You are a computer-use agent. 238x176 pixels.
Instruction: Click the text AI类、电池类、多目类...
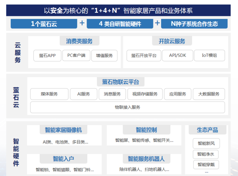pyautogui.click(x=65, y=142)
